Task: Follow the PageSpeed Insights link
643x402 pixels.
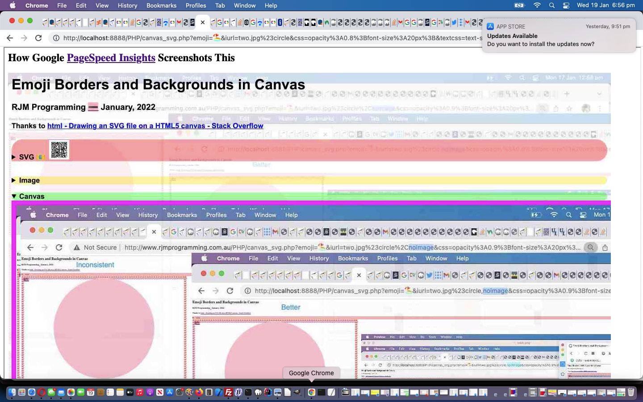Action: pos(111,58)
